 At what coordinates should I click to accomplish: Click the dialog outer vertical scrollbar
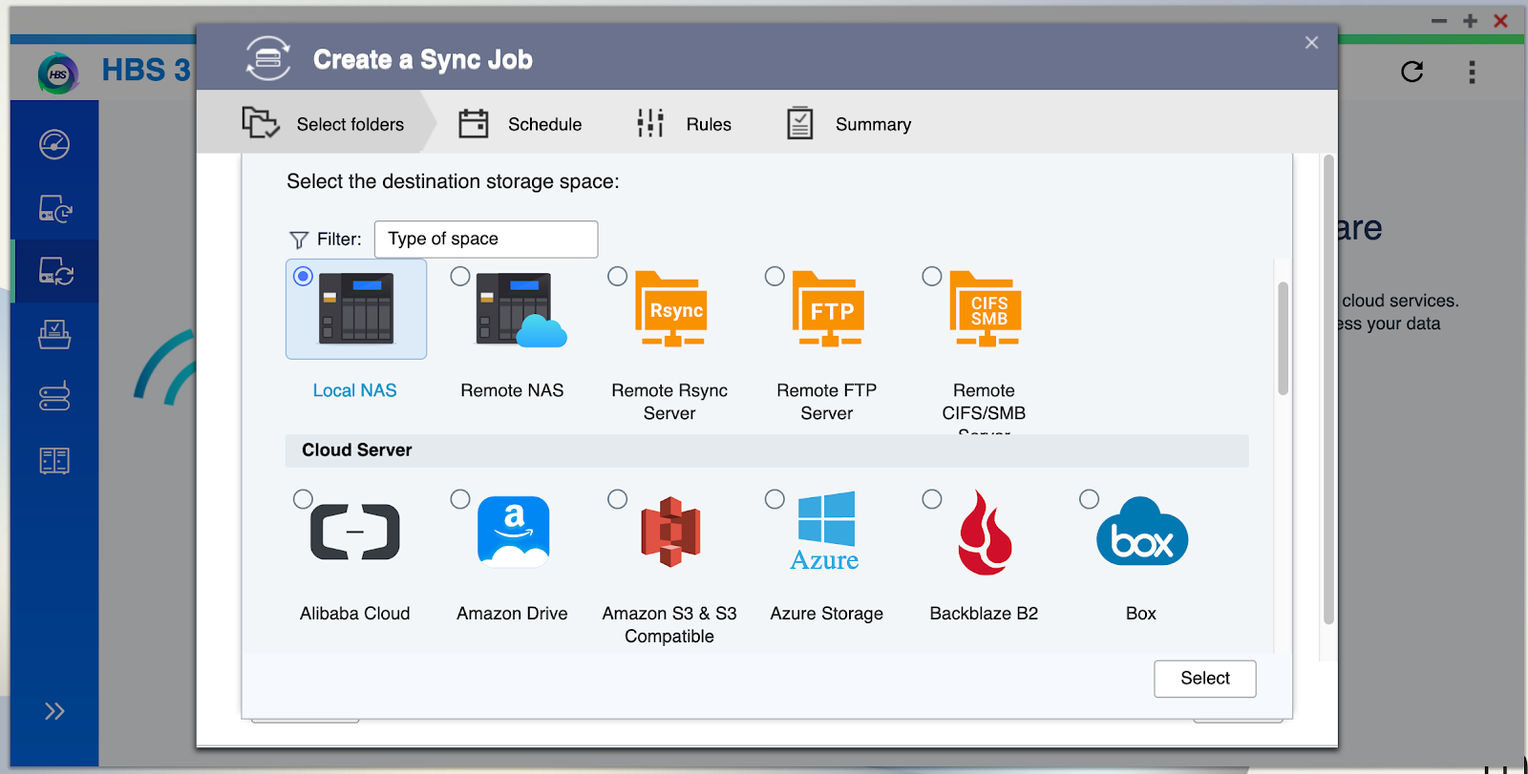(x=1328, y=389)
